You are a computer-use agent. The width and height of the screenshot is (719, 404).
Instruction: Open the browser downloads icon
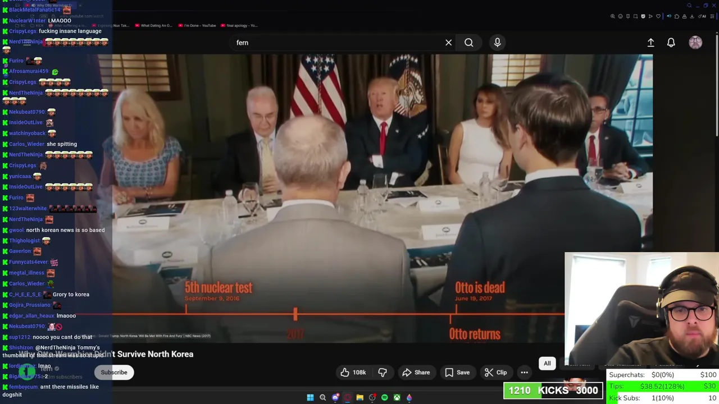pos(692,16)
